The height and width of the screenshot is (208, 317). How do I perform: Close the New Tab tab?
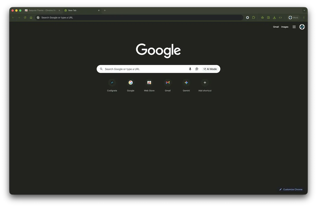tap(99, 11)
